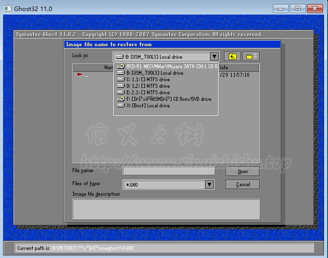Collapse the Look in dropdown arrow
Screen dimensions: 328x258
pyautogui.click(x=214, y=57)
